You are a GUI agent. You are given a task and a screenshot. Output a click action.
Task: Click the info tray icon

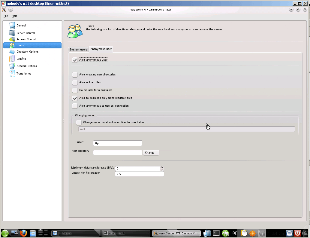coord(262,234)
